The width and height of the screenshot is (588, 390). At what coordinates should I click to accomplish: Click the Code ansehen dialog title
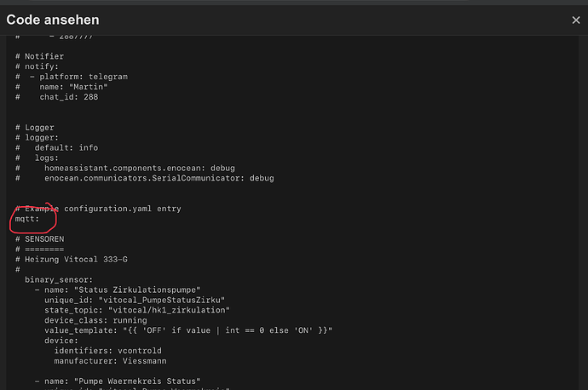[53, 20]
